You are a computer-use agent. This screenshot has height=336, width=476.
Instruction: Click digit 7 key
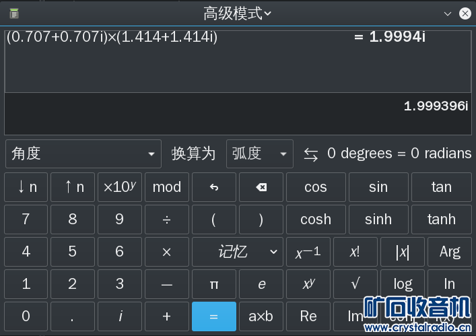[26, 220]
